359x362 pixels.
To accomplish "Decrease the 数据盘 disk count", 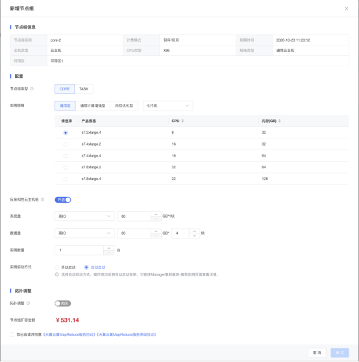I will [x=194, y=236].
